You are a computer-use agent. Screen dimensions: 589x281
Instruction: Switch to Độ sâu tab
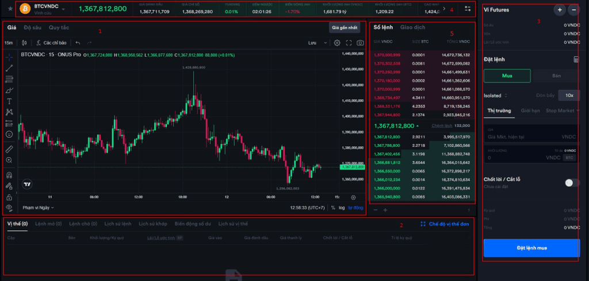coord(32,28)
